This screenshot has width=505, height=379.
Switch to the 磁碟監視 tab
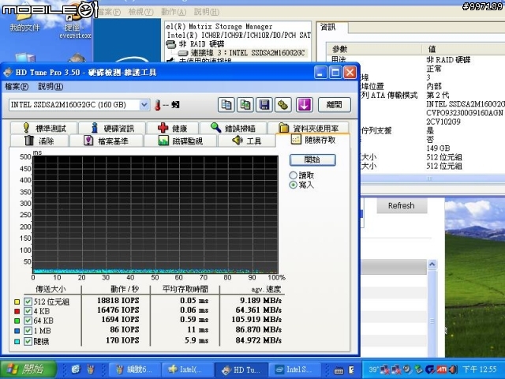pyautogui.click(x=181, y=141)
